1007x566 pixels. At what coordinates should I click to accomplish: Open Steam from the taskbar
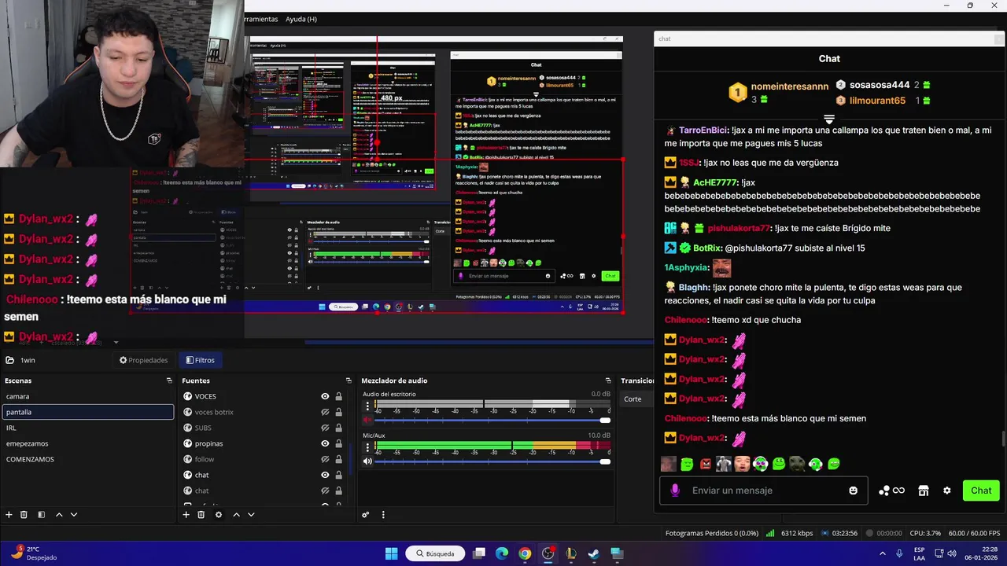(x=594, y=553)
